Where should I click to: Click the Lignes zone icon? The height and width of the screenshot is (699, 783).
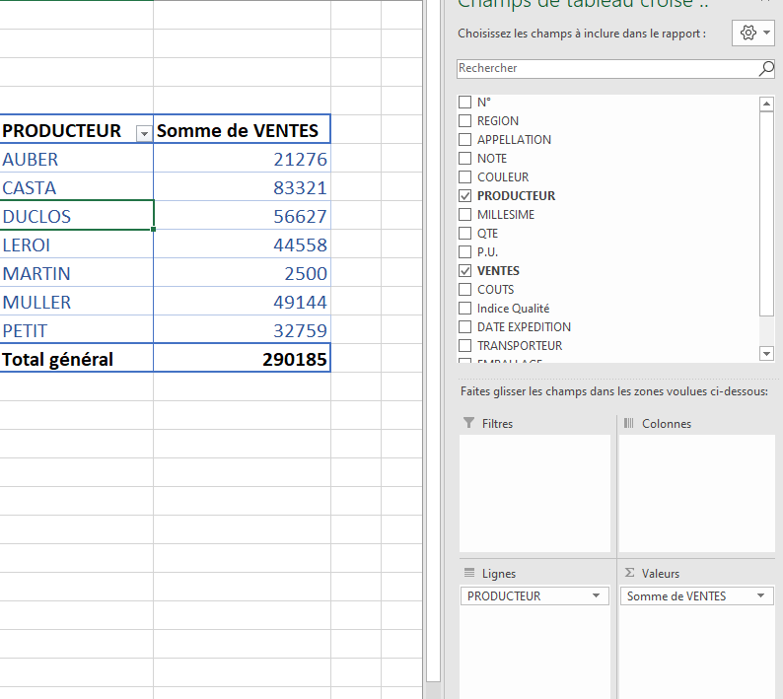click(x=468, y=573)
